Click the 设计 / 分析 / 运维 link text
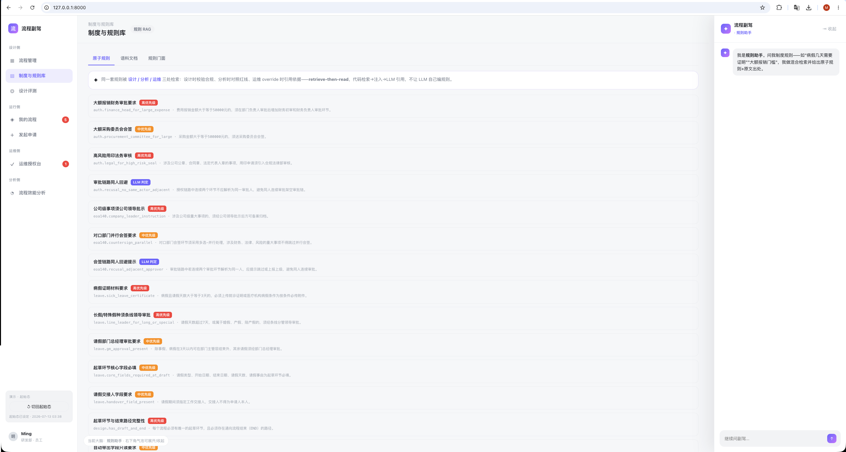 [x=145, y=80]
